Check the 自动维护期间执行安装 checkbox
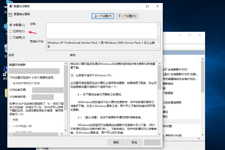 pyautogui.click(x=10, y=83)
